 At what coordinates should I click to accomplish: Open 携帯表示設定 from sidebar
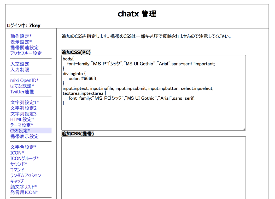click(x=24, y=136)
